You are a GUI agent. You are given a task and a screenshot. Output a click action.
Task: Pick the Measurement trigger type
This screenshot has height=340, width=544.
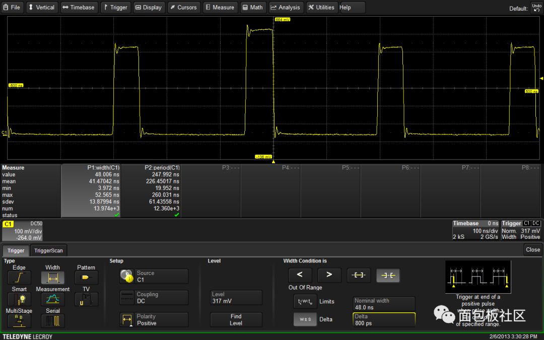pos(52,299)
